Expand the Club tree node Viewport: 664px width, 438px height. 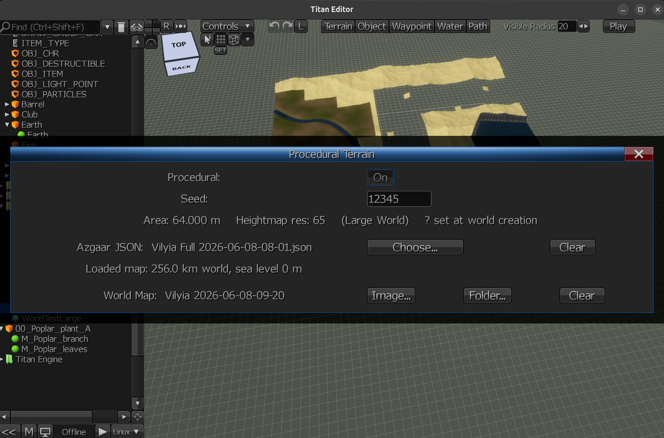[7, 115]
